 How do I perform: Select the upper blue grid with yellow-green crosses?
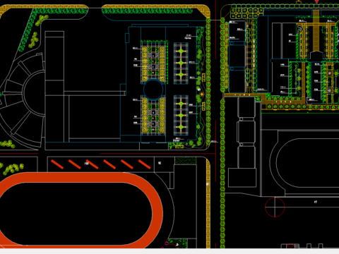(x=181, y=63)
